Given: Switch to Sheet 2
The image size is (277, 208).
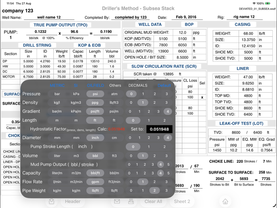Looking at the screenshot, I should click(x=182, y=201).
